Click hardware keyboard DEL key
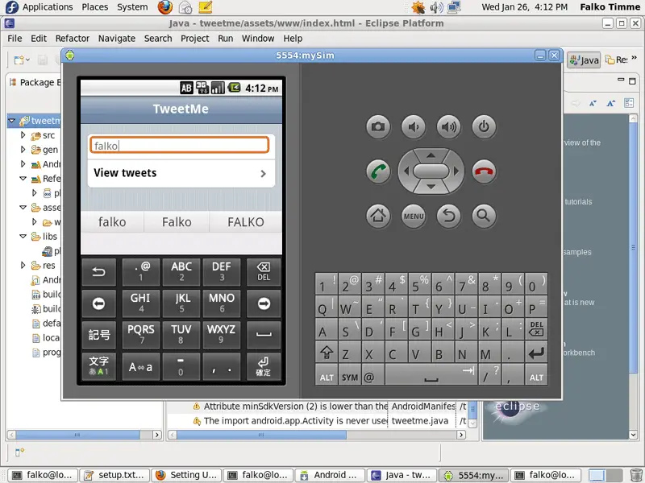Image resolution: width=645 pixels, height=483 pixels. pyautogui.click(x=536, y=329)
